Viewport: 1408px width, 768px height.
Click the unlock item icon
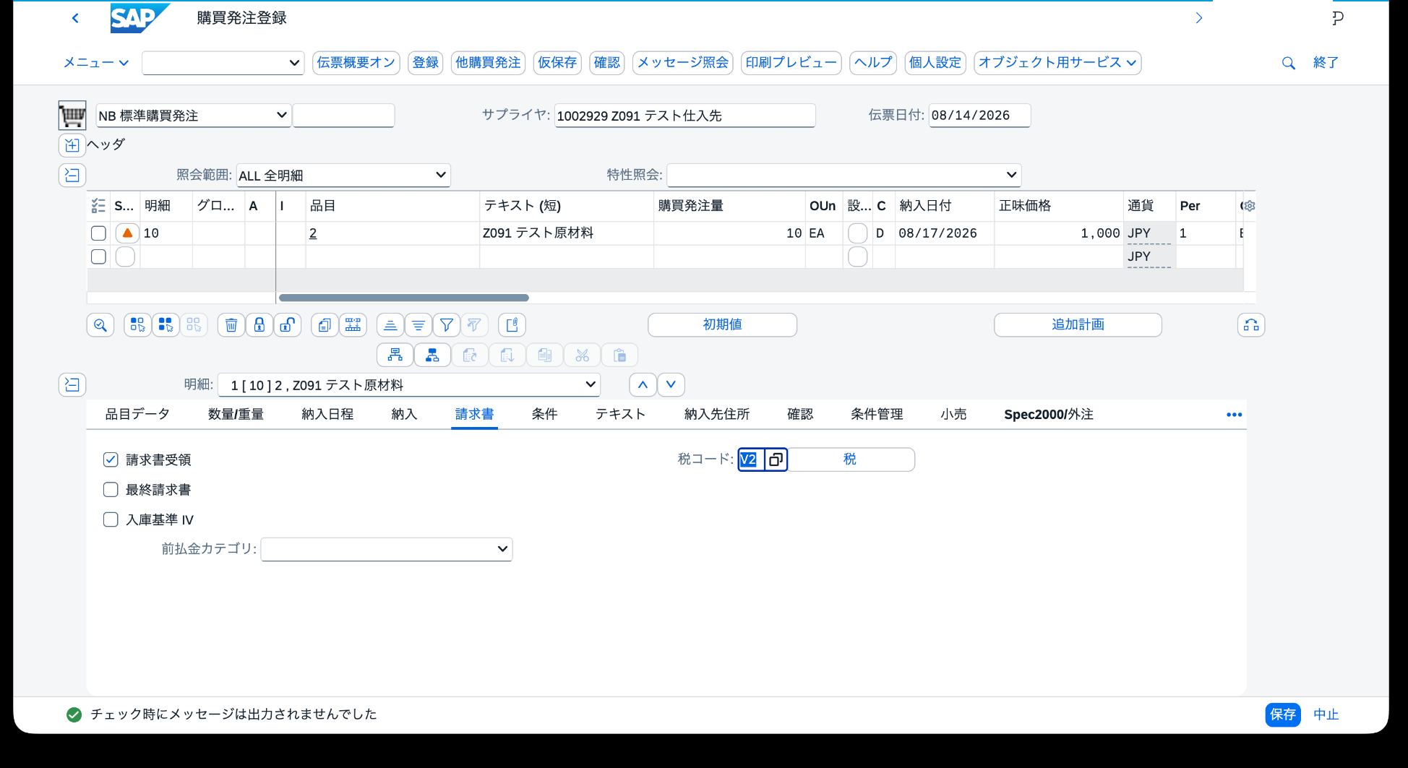click(x=288, y=325)
